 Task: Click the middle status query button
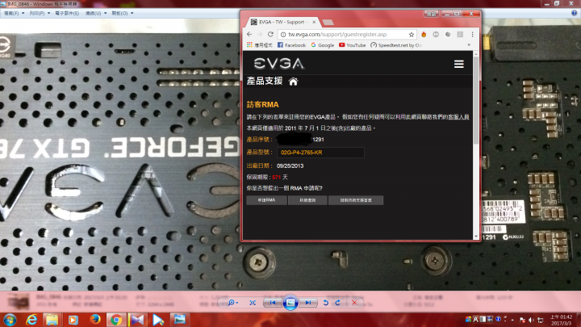[307, 200]
